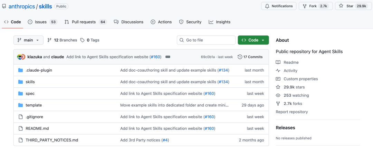Screen dimensions: 373x148
Task: Switch to the Issues tab
Action: click(40, 22)
